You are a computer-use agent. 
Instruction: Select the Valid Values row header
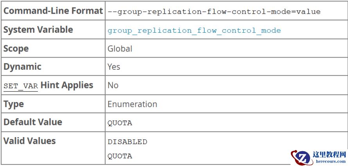pyautogui.click(x=30, y=141)
